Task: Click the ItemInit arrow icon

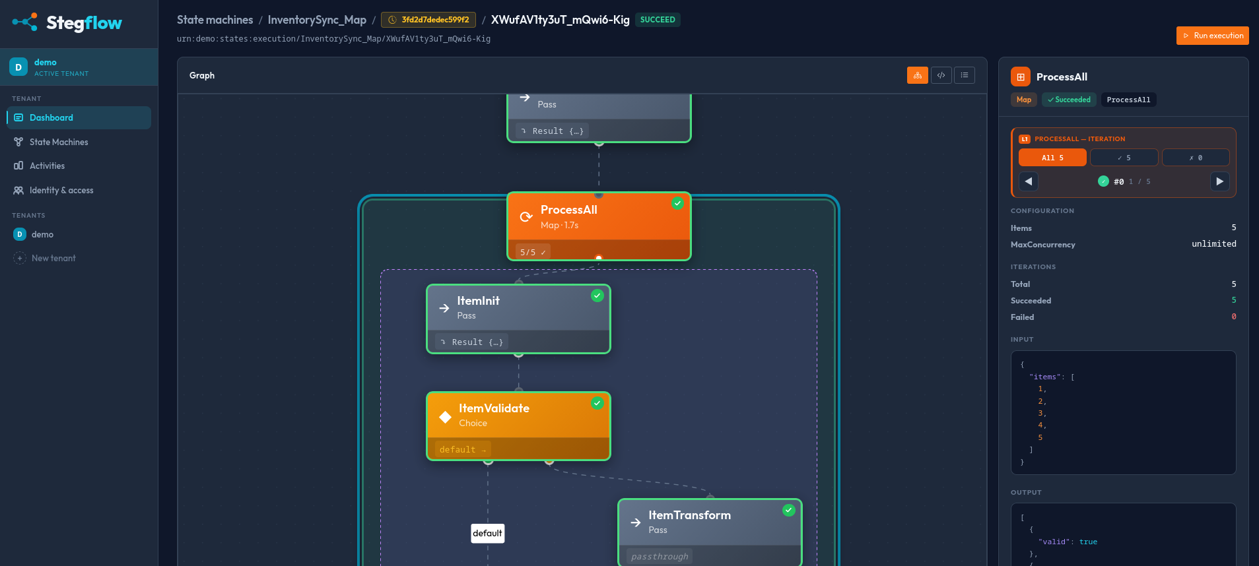Action: (x=444, y=308)
